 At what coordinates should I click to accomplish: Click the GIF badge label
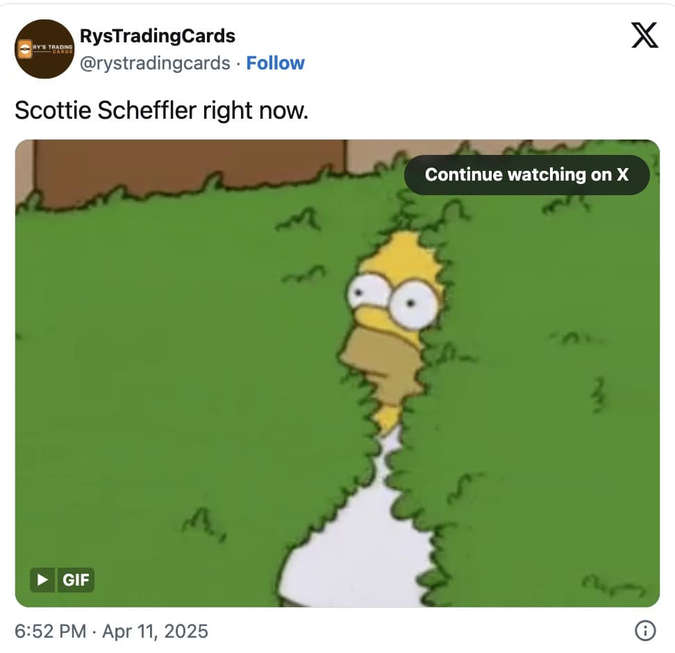76,580
